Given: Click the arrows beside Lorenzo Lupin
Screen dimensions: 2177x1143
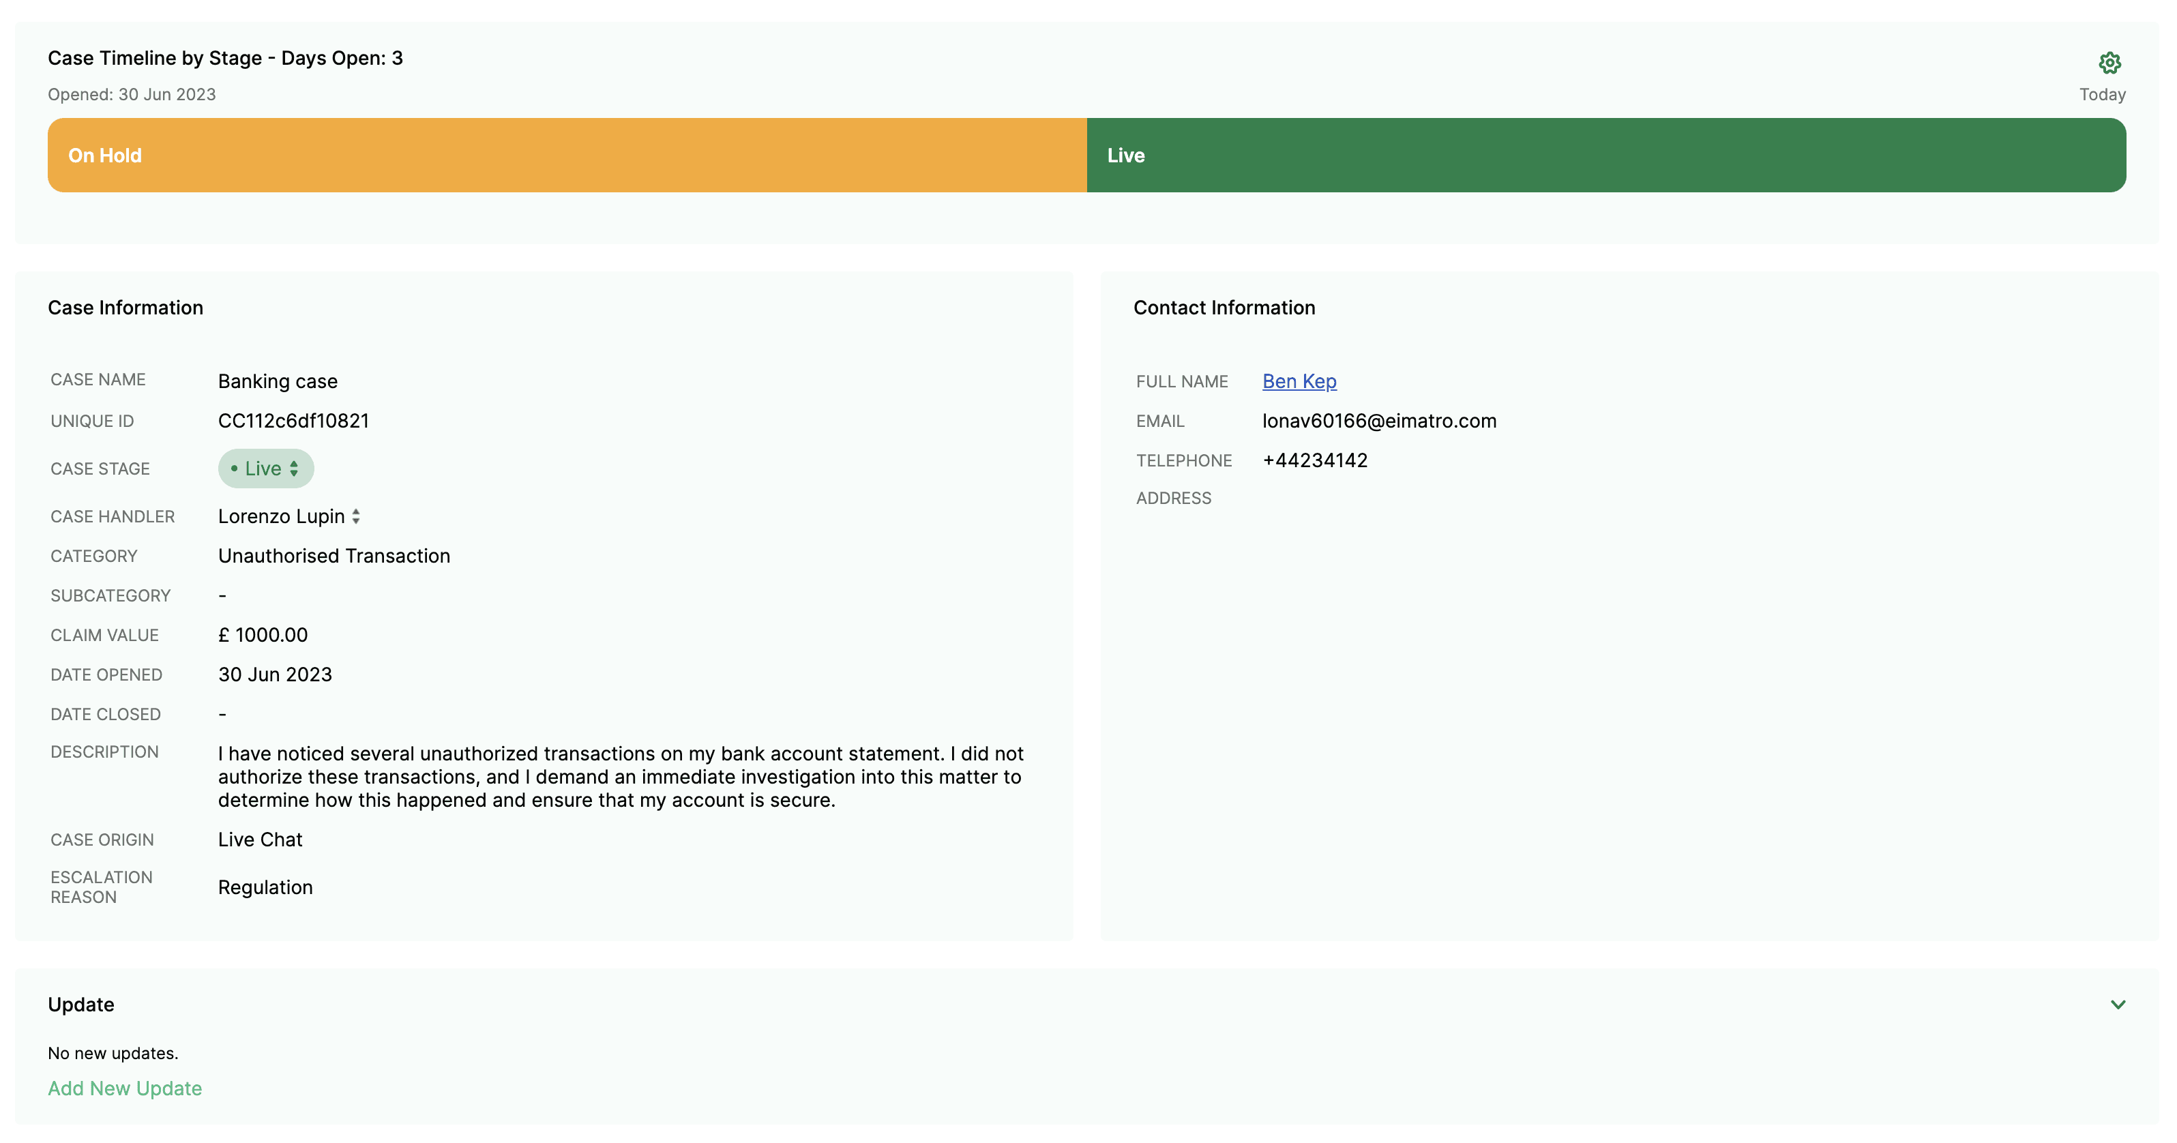Looking at the screenshot, I should pos(356,516).
